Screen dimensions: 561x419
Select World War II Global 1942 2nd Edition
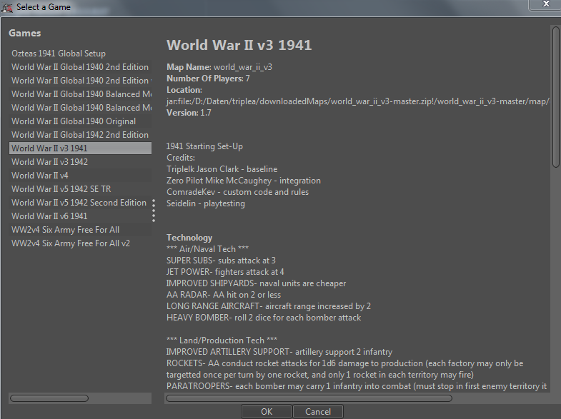(x=80, y=135)
